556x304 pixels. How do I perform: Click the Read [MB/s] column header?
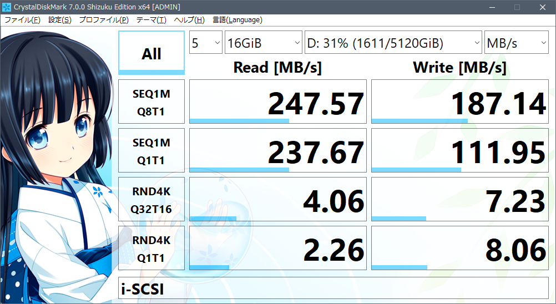click(x=277, y=67)
